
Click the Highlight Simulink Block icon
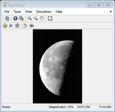click(25, 25)
